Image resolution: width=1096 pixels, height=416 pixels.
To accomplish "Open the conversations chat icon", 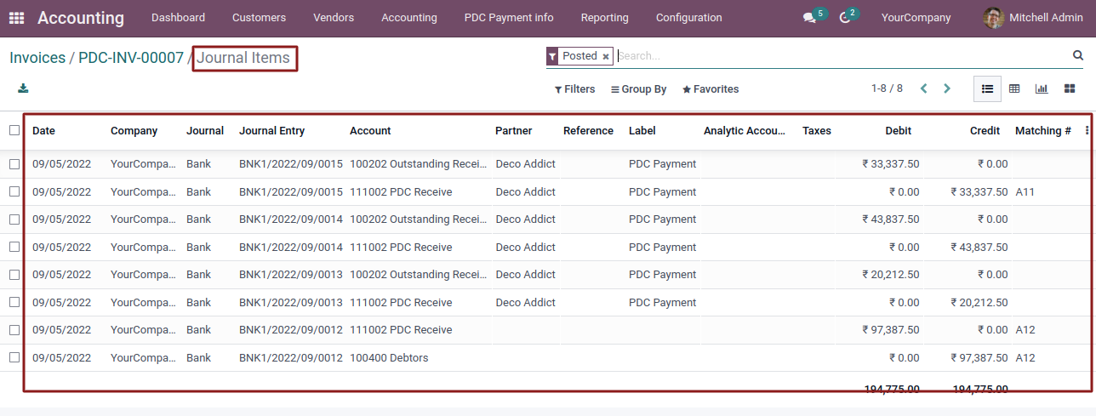I will [809, 18].
